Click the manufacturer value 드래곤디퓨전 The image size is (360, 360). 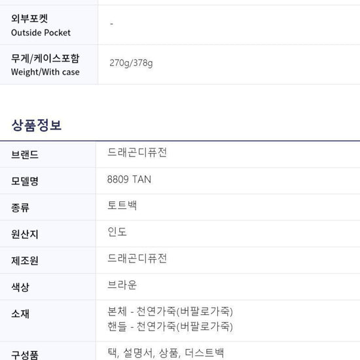coord(137,259)
